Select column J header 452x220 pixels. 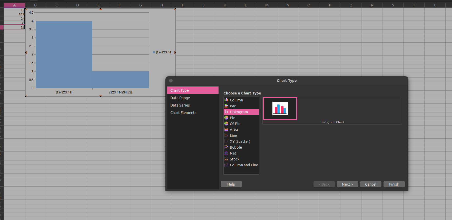tap(204, 5)
